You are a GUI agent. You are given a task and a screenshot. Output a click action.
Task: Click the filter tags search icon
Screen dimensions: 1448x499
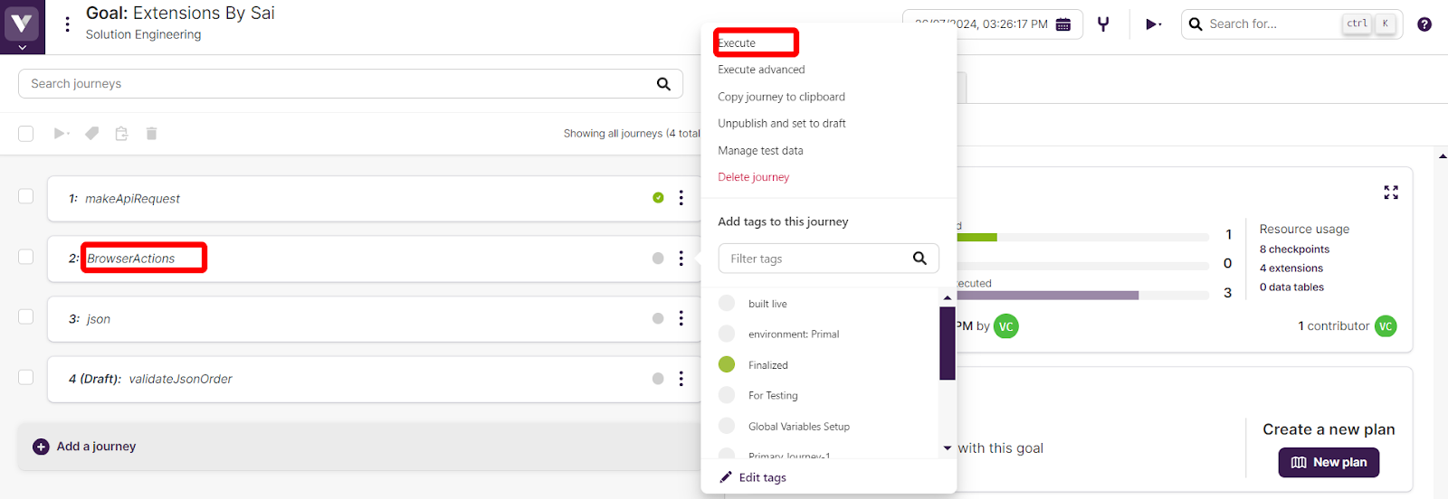point(919,259)
